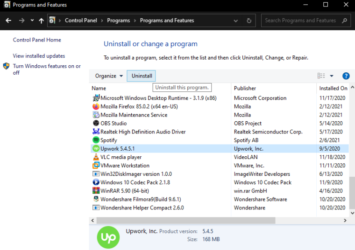Screen dimensions: 355x250
Task: Click the up-arrow navigation icon
Action: [x=41, y=21]
